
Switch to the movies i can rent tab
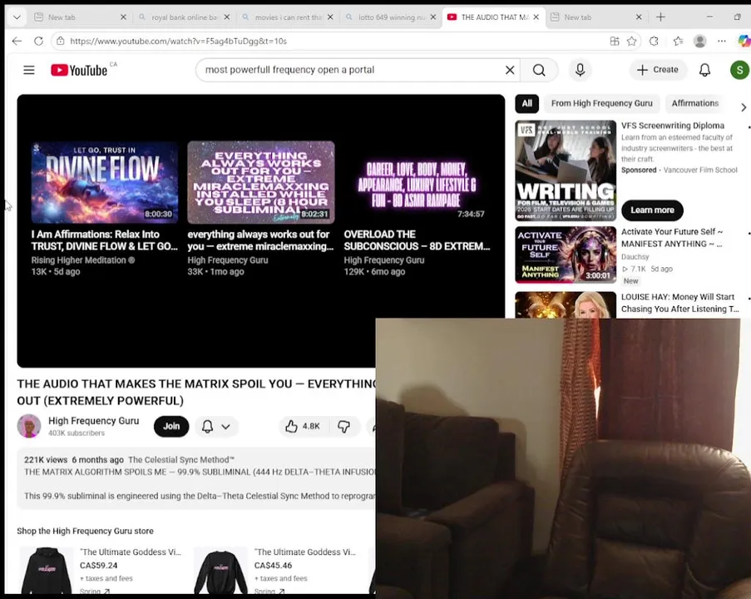click(286, 17)
